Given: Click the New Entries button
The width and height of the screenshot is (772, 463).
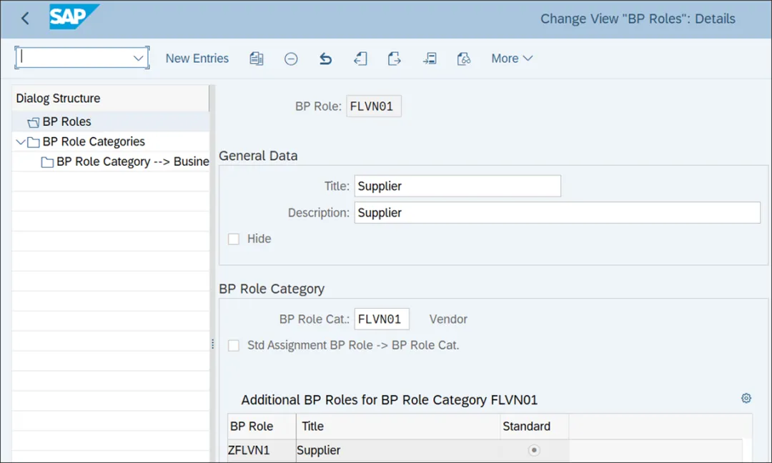Looking at the screenshot, I should coord(197,59).
